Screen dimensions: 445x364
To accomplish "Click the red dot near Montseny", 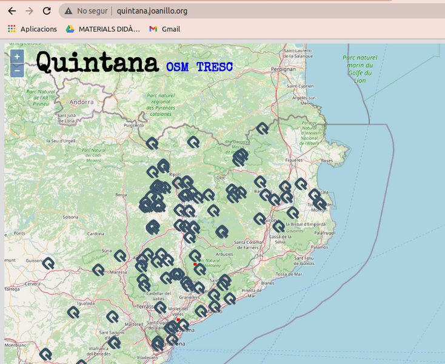I will pos(195,265).
